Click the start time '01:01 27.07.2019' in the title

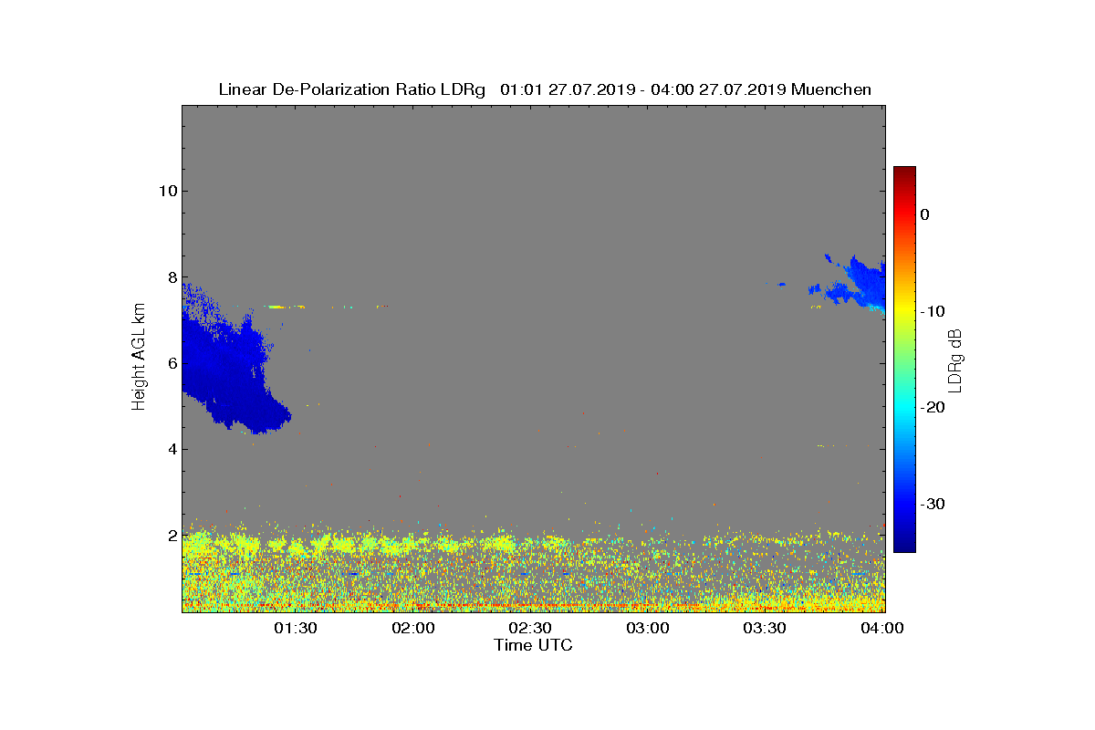pos(568,89)
